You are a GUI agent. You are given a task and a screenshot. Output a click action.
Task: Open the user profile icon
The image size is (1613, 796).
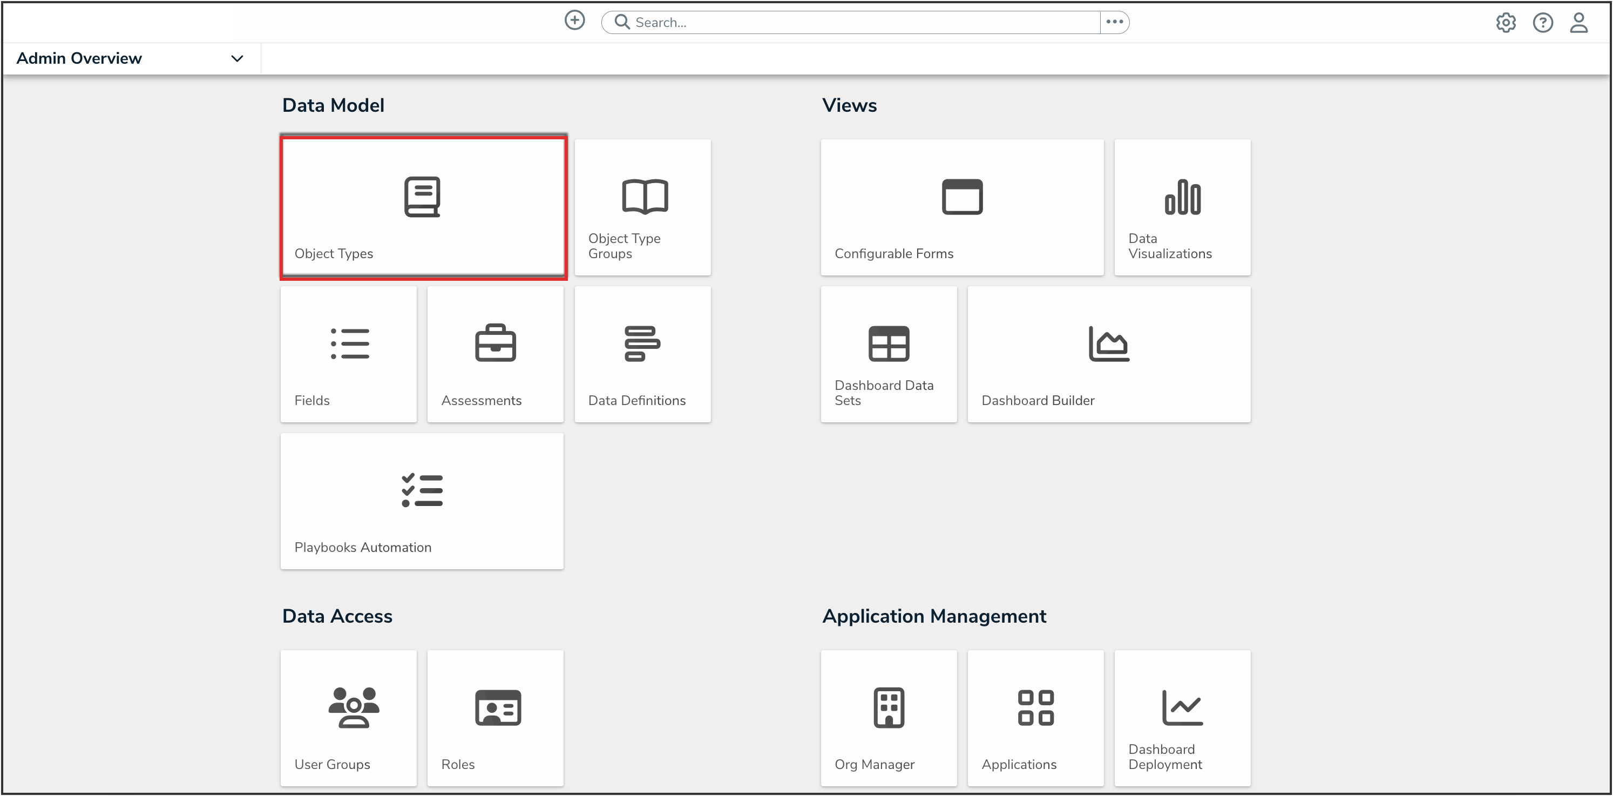pyautogui.click(x=1578, y=23)
